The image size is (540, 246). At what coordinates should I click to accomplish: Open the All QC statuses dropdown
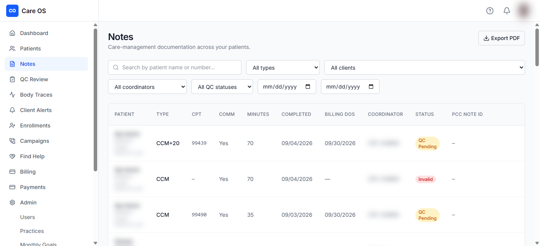pyautogui.click(x=222, y=87)
